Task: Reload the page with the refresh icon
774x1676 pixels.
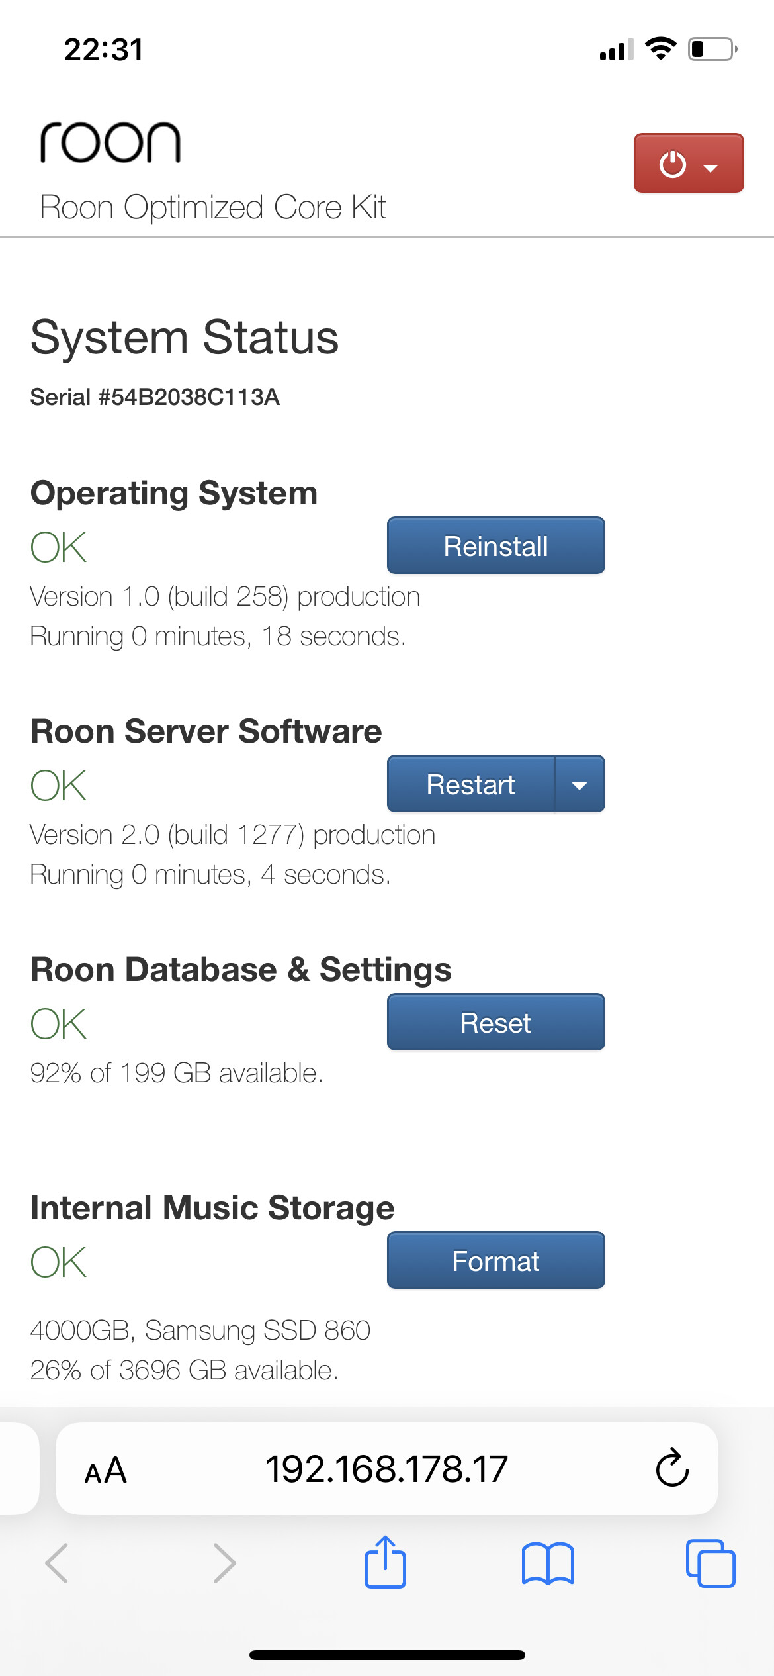Action: (672, 1468)
